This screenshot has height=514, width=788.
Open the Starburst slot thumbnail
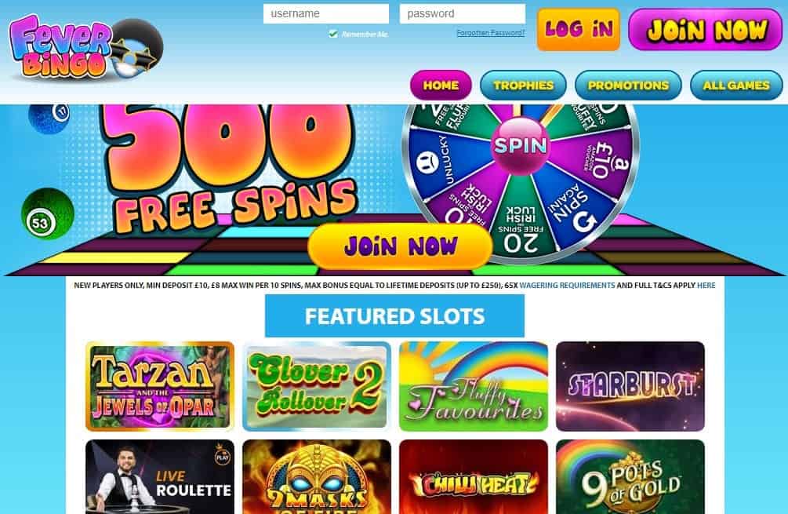(630, 386)
